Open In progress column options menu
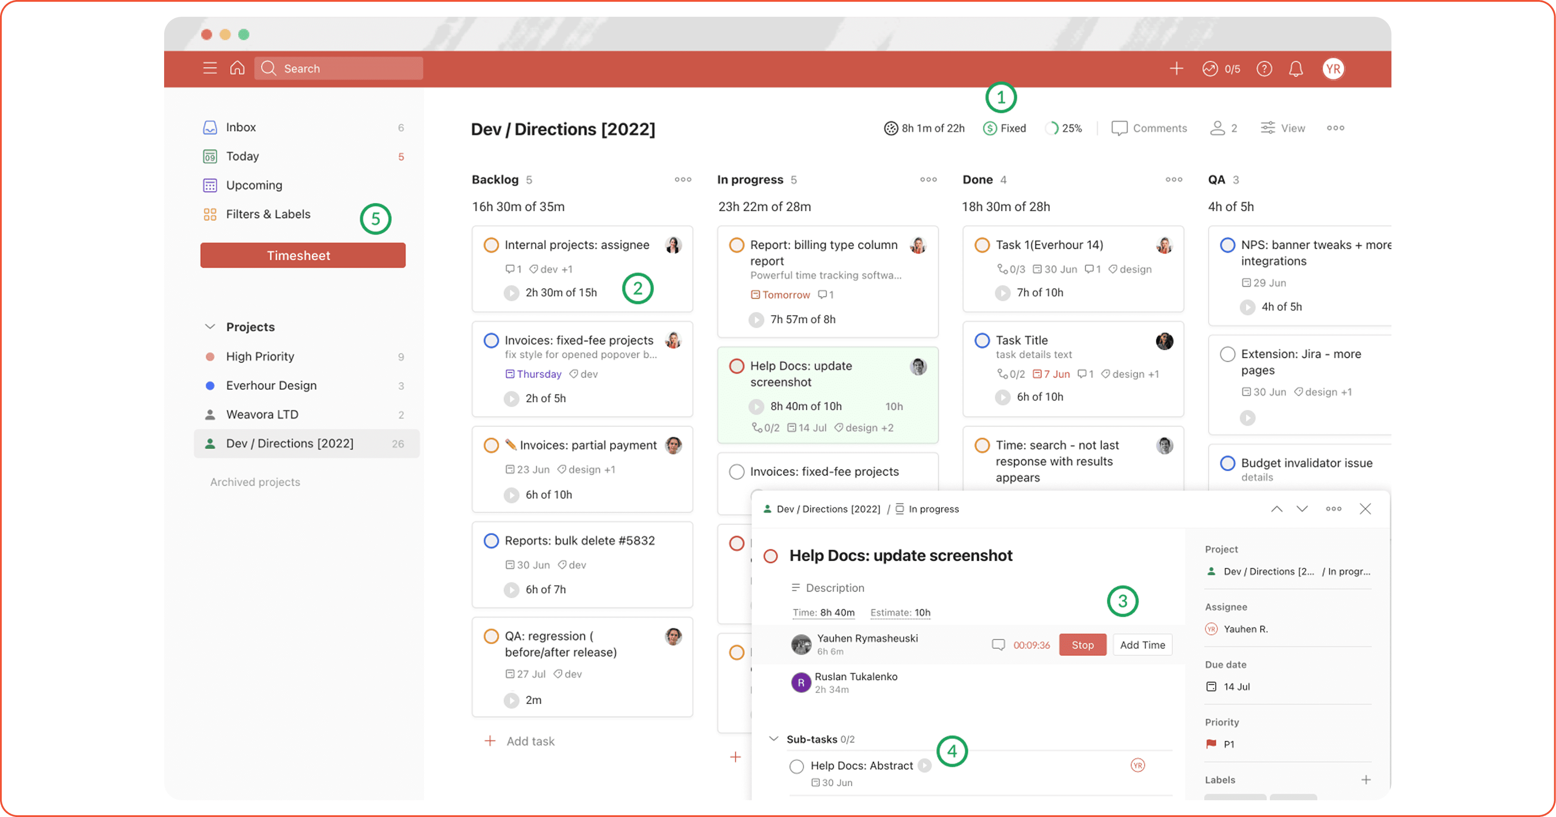1556x817 pixels. click(x=928, y=180)
